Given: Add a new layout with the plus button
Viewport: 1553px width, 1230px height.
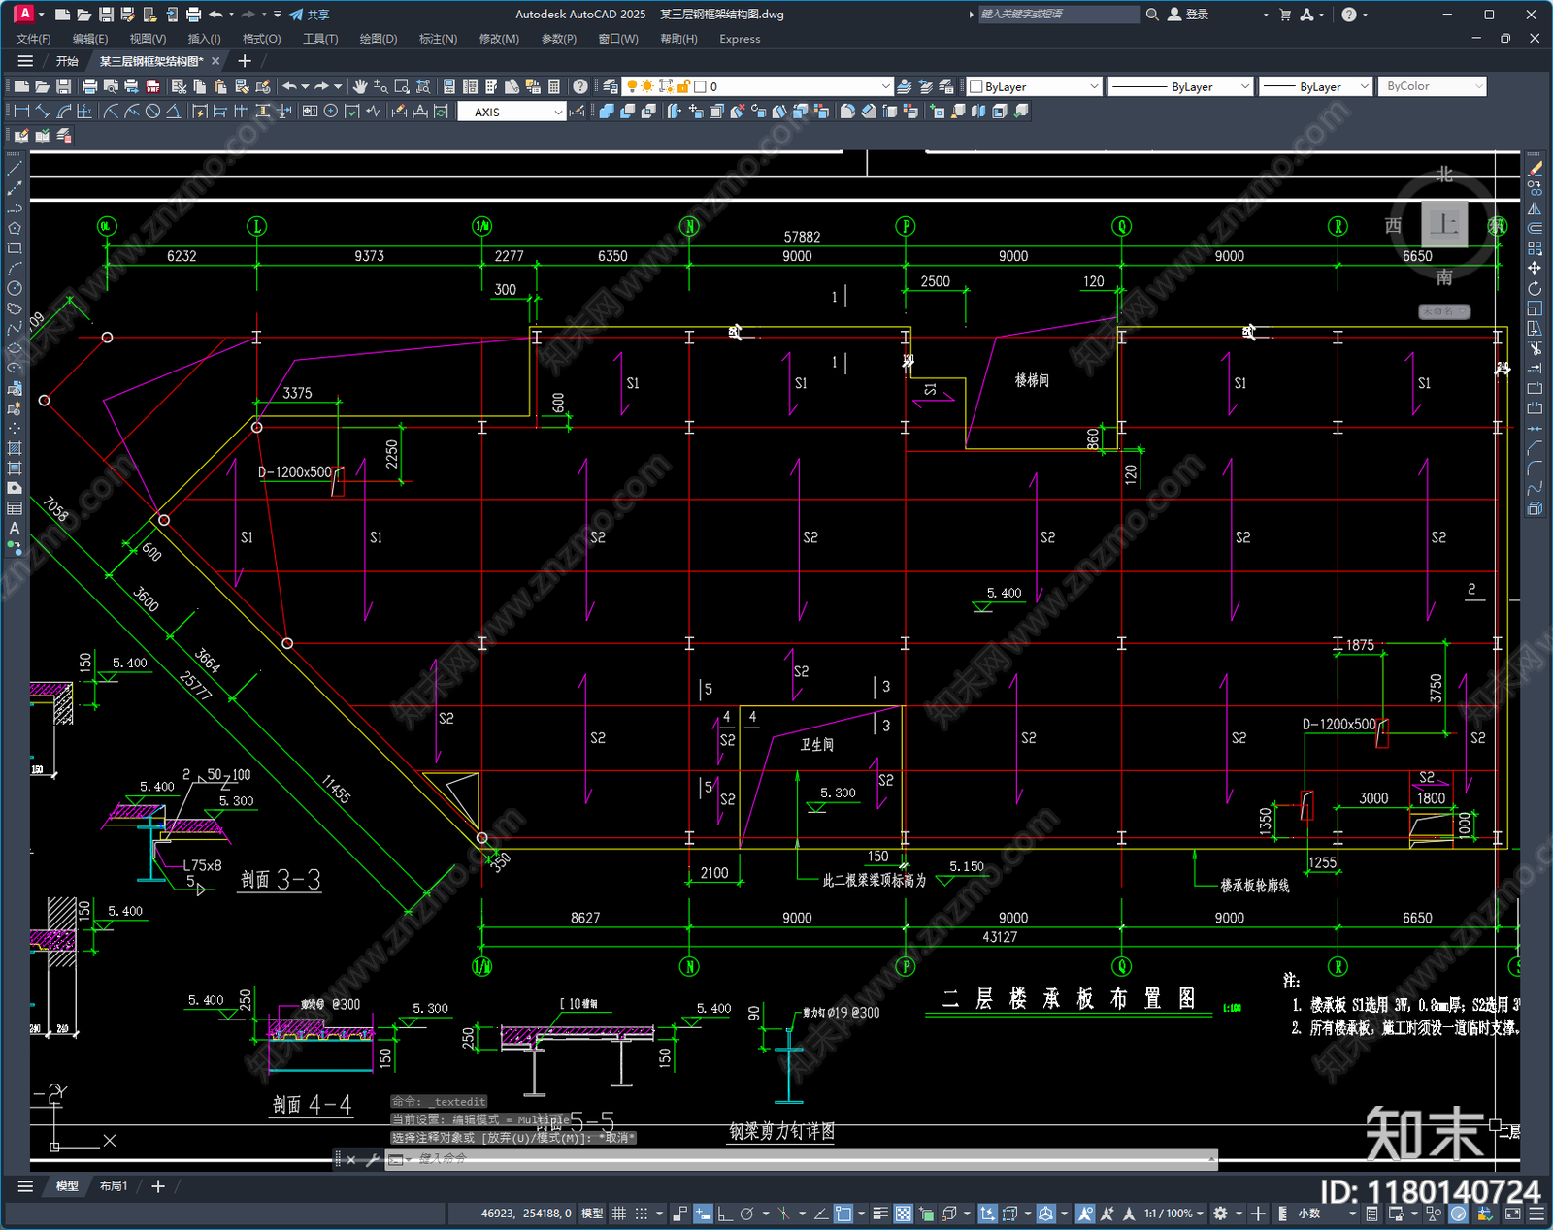Looking at the screenshot, I should coord(158,1185).
